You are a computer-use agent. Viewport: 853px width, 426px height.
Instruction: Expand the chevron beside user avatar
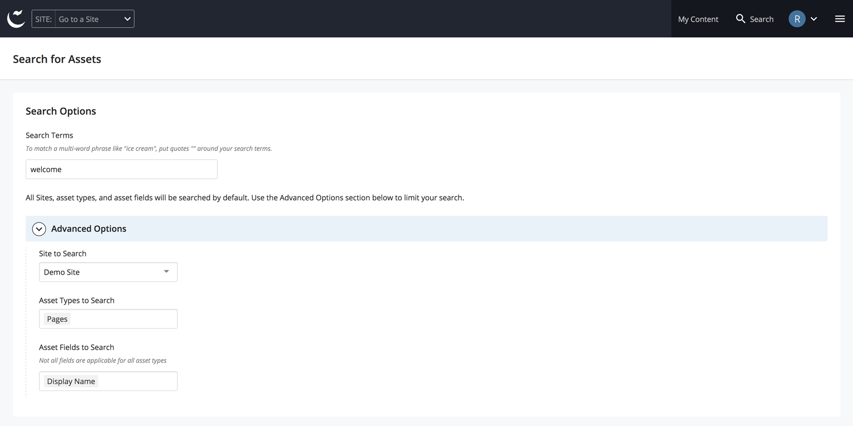(x=814, y=19)
